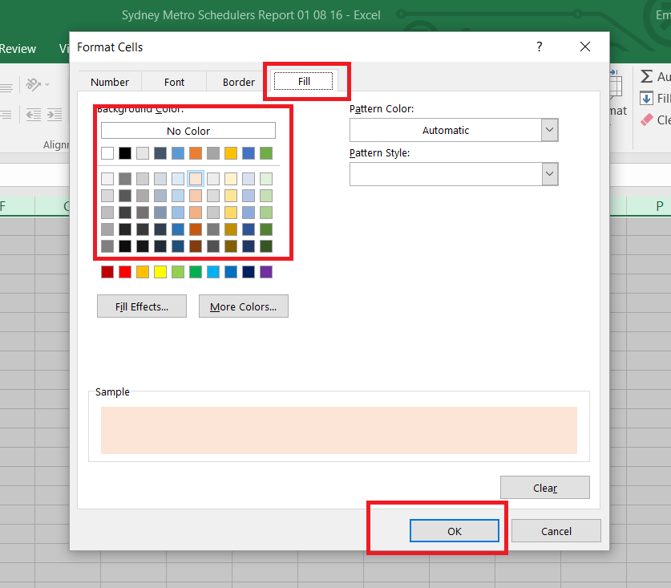Open the Fill Effects dialog
This screenshot has width=671, height=588.
[142, 306]
